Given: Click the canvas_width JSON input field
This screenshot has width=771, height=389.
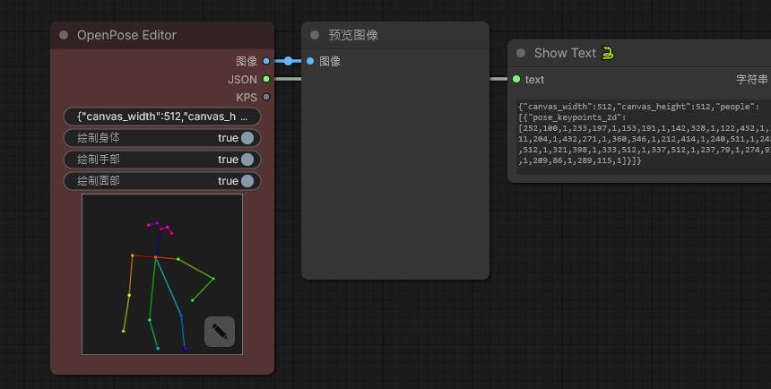Looking at the screenshot, I should (x=162, y=117).
